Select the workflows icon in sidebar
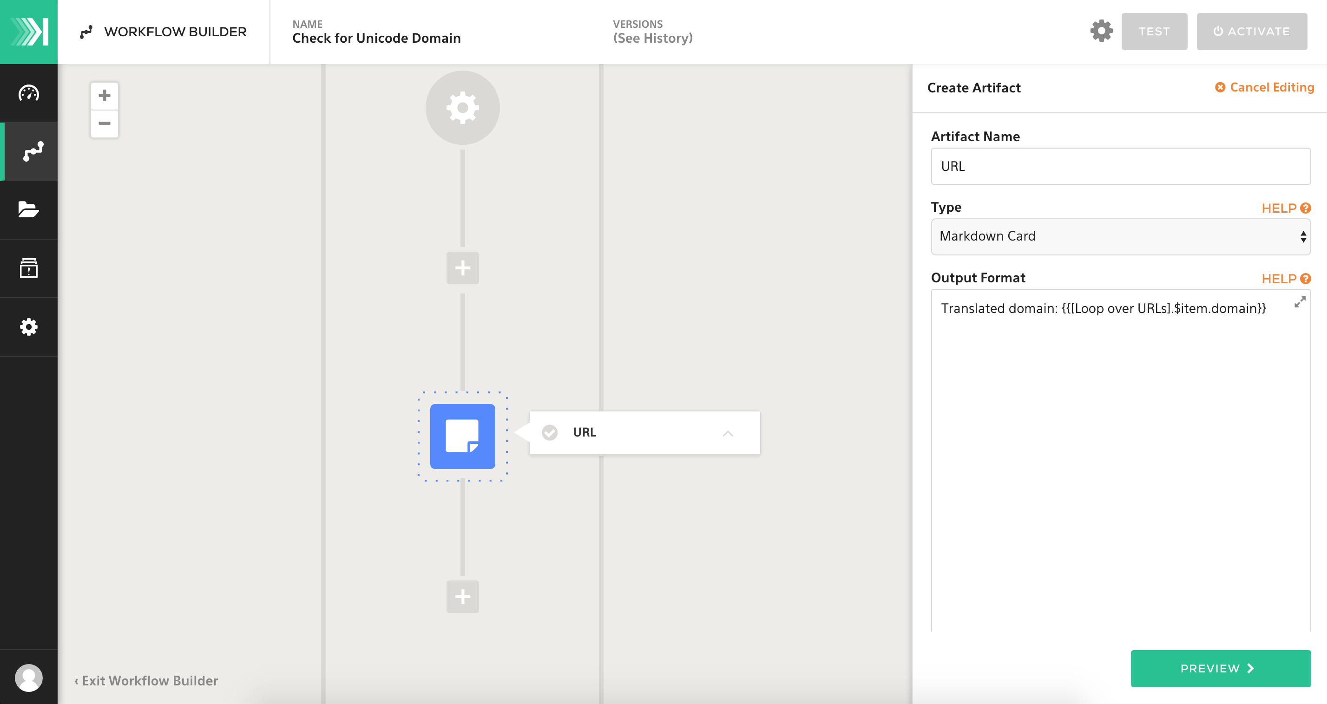The image size is (1327, 704). pos(32,151)
